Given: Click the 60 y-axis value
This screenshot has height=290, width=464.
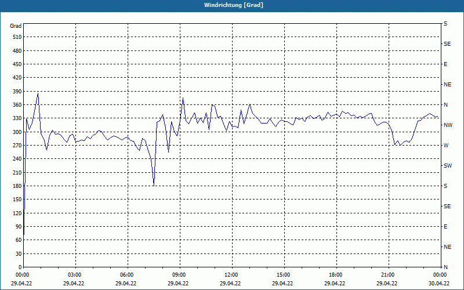Looking at the screenshot, I should (19, 240).
